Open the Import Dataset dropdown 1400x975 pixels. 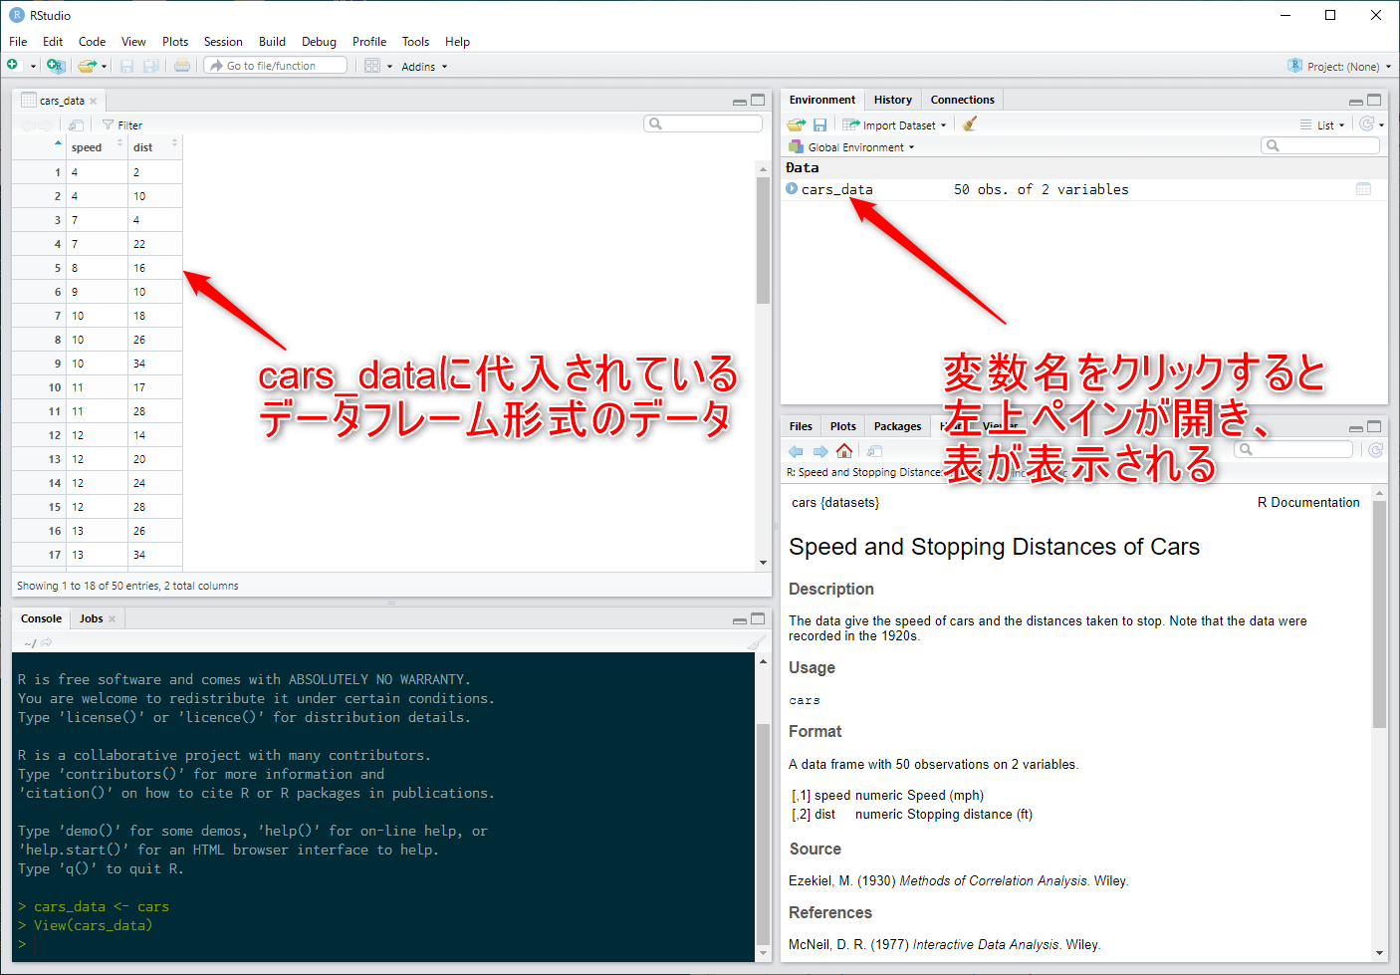click(894, 125)
